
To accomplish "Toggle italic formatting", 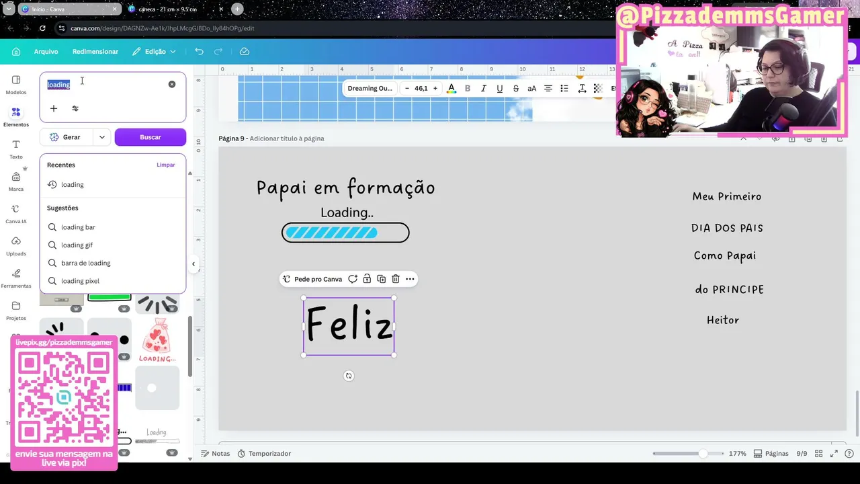I will pos(483,88).
